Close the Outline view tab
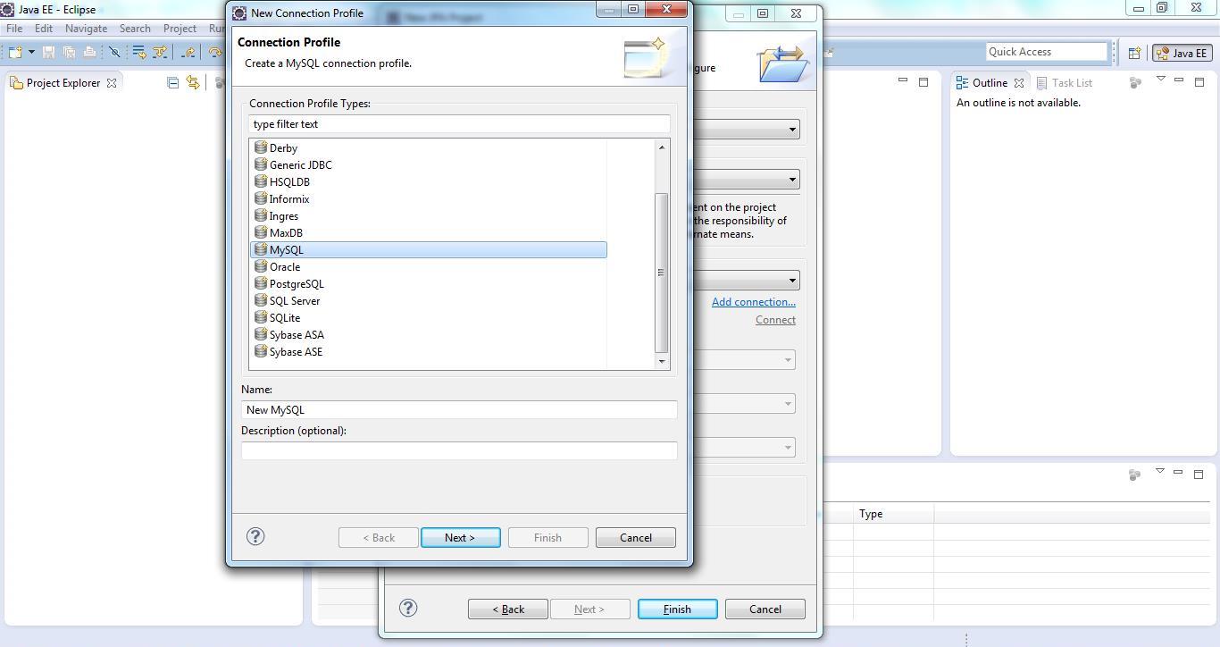1220x647 pixels. (x=1019, y=82)
